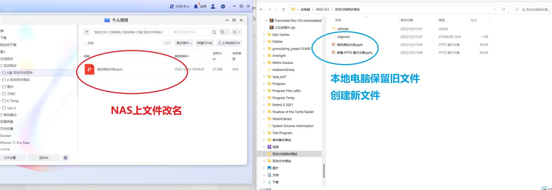Viewport: 552px width, 190px height.
Task: Select cpu-z folder in NAS sidebar
Action: click(x=11, y=108)
